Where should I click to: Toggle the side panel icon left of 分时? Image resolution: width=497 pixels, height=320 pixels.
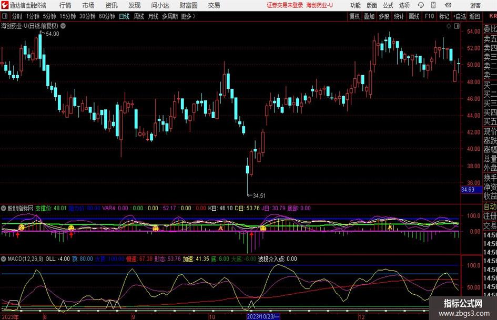pos(5,16)
